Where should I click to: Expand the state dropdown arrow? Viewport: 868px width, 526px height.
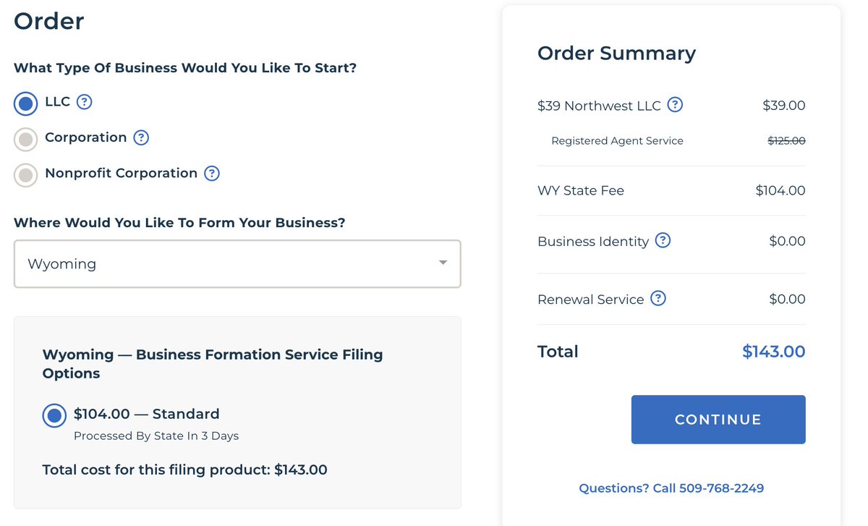pyautogui.click(x=443, y=263)
